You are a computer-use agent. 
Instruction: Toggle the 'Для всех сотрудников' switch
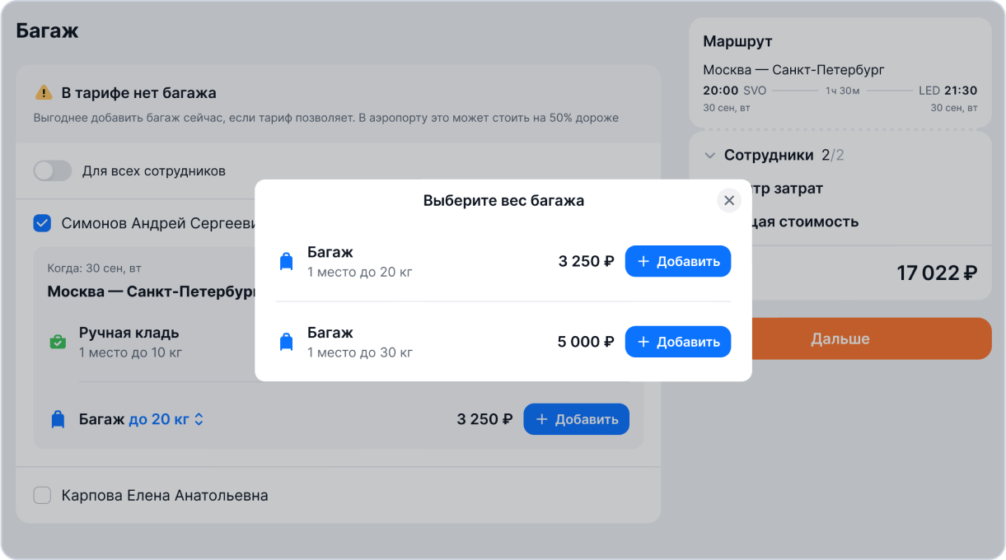tap(53, 171)
